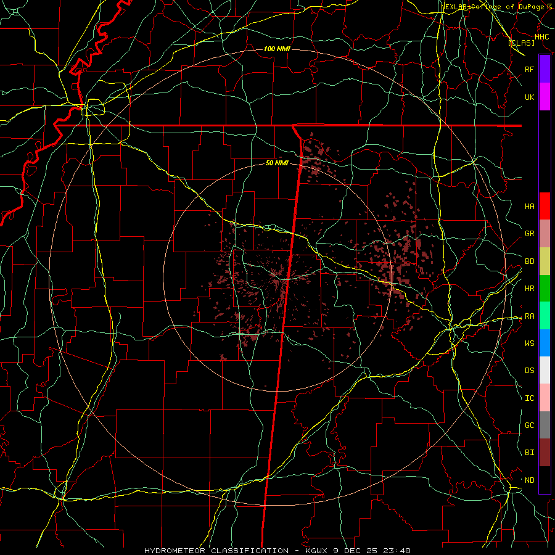Click the yellow BD legend color swatch

tap(545, 261)
